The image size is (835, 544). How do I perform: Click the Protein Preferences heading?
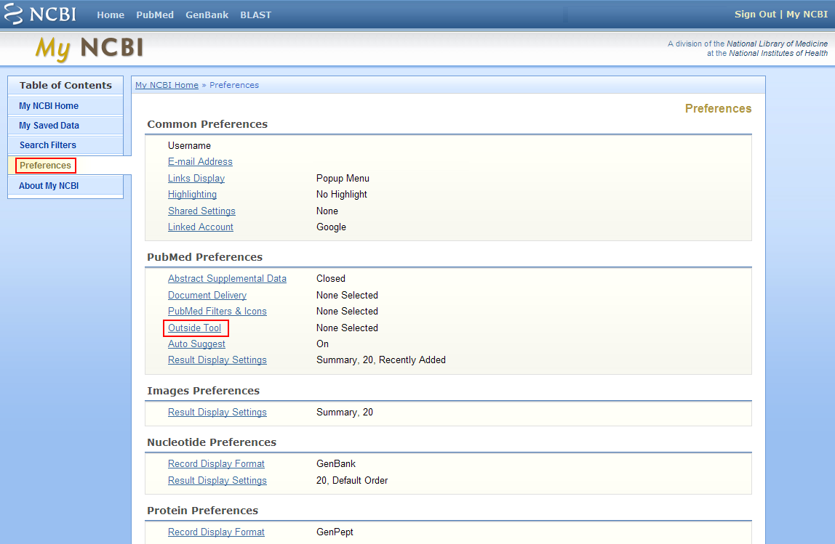pyautogui.click(x=202, y=511)
